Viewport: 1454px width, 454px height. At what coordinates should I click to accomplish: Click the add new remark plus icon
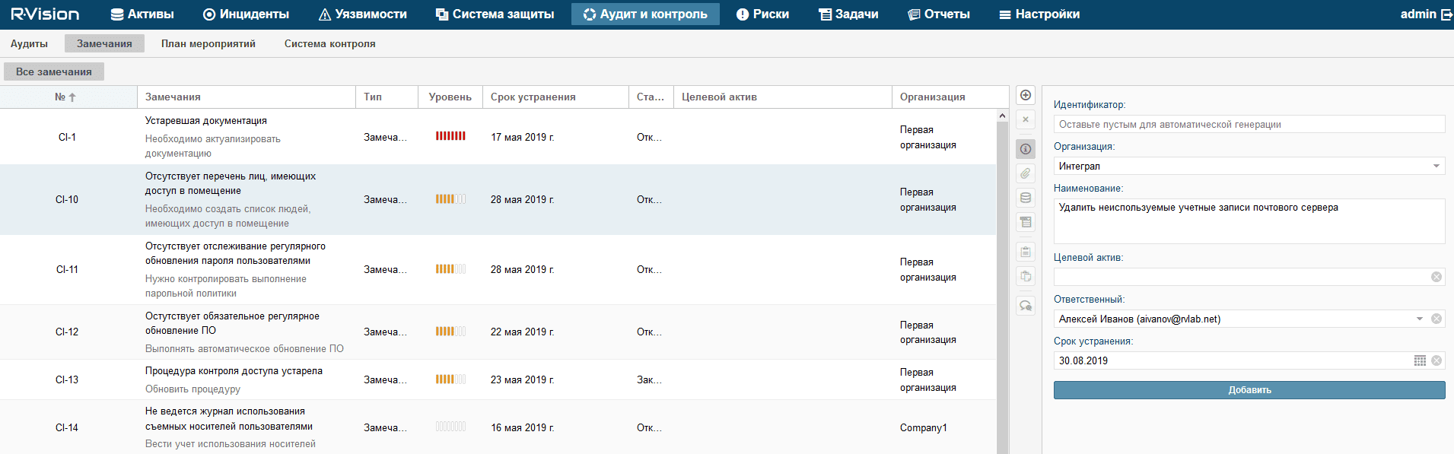(1026, 95)
